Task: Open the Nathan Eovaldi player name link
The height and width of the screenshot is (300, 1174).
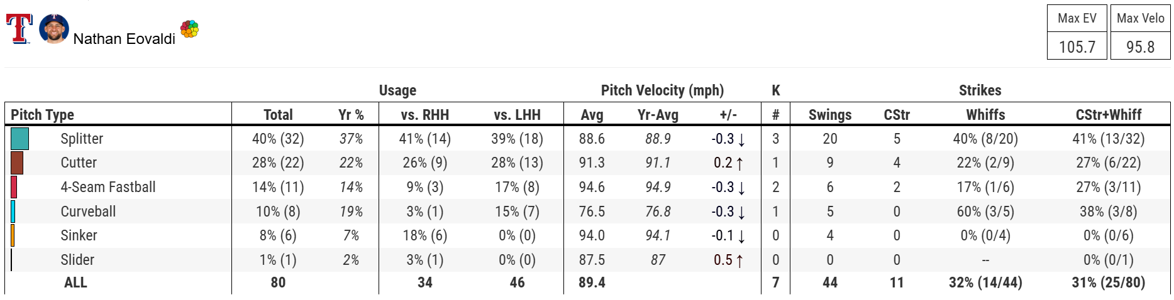Action: coord(124,39)
